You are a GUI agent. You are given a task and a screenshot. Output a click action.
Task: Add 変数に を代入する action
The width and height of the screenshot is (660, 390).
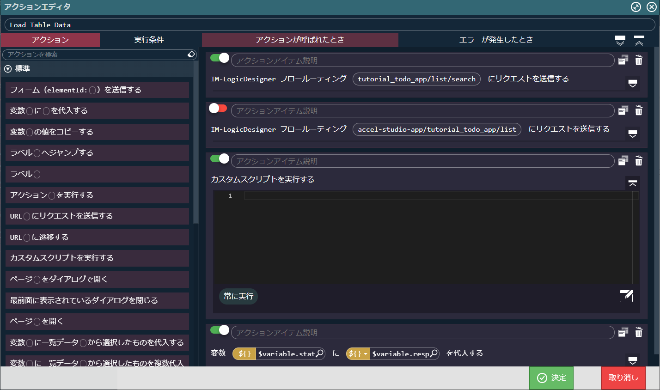tap(97, 111)
